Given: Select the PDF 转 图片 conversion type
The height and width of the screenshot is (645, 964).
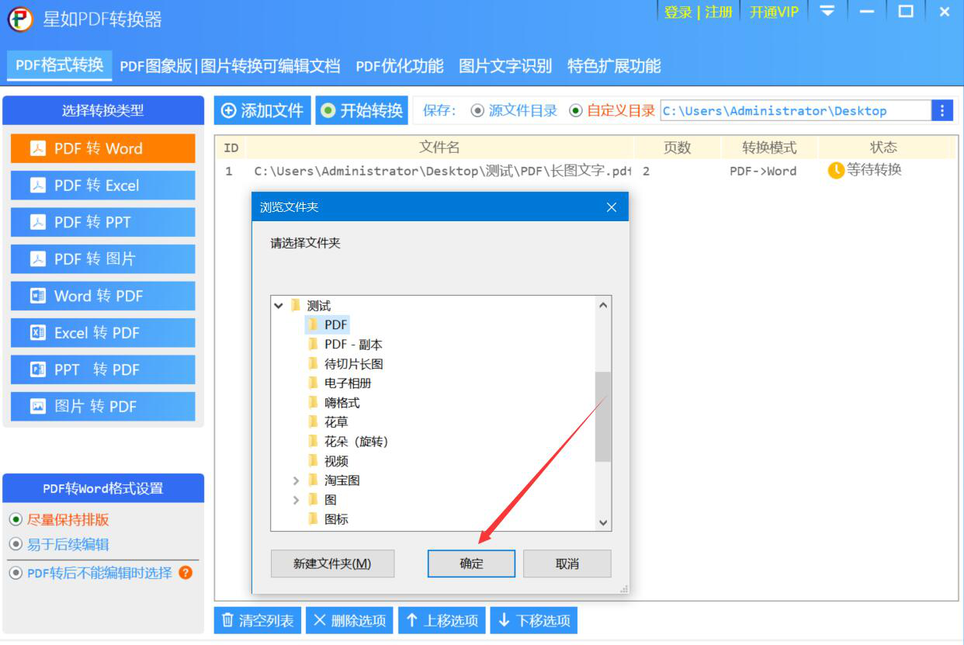Looking at the screenshot, I should click(x=102, y=259).
